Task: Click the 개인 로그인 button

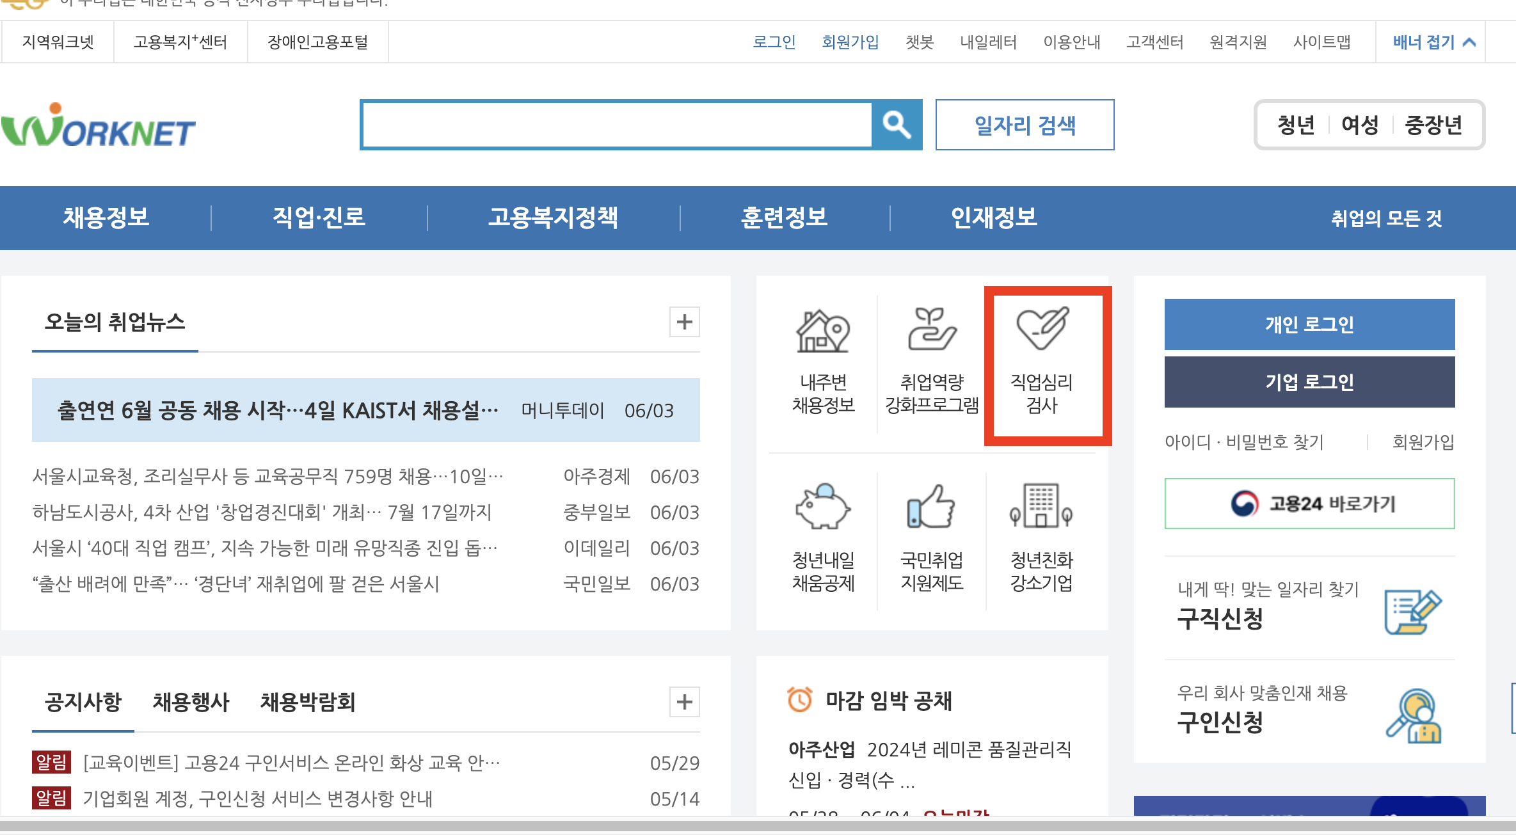Action: (x=1309, y=324)
